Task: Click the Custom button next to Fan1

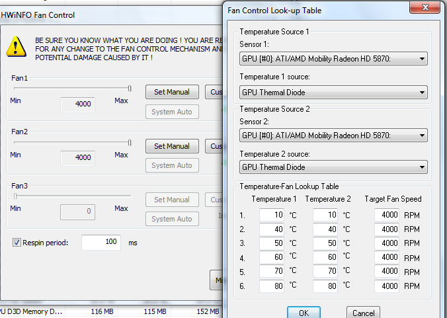Action: (x=214, y=92)
